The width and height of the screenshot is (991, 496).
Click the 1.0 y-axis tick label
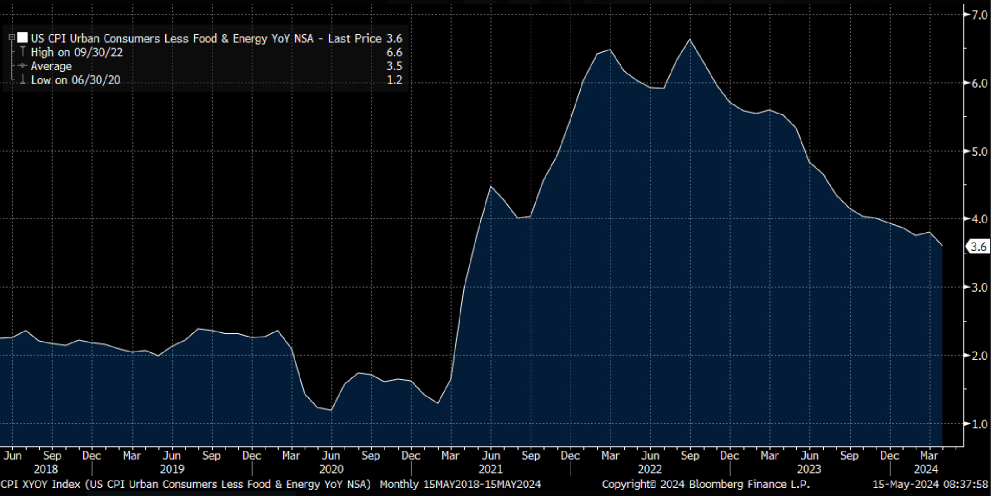979,424
